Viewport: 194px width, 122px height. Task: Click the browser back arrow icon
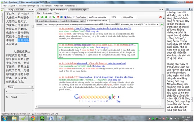tap(42, 17)
